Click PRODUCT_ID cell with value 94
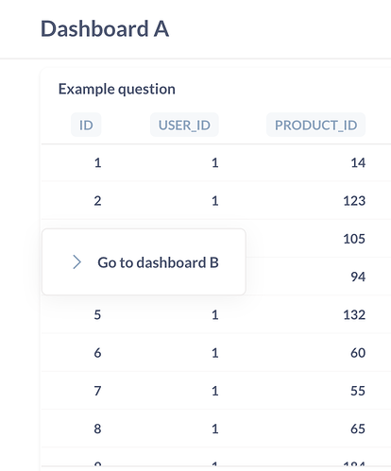 click(x=358, y=277)
